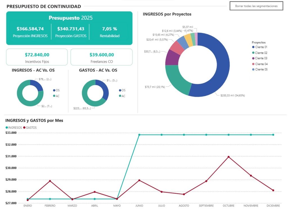Select the large blue Cliente 01 donut segment
This screenshot has width=288, height=210.
tap(222, 67)
